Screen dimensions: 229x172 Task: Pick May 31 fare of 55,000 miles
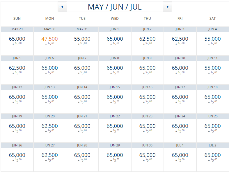[82, 41]
